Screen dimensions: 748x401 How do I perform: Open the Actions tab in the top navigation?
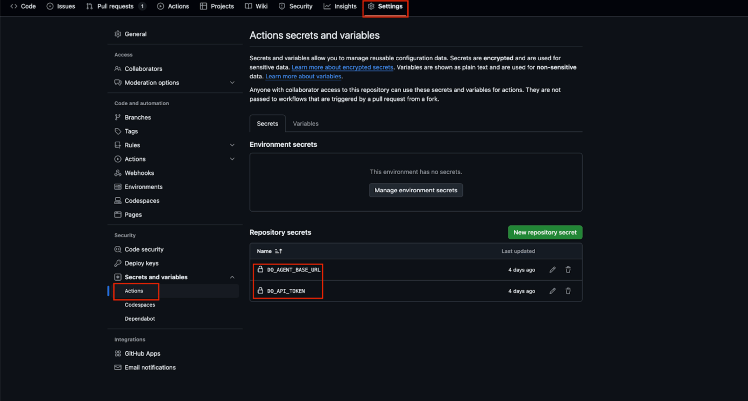coord(173,6)
